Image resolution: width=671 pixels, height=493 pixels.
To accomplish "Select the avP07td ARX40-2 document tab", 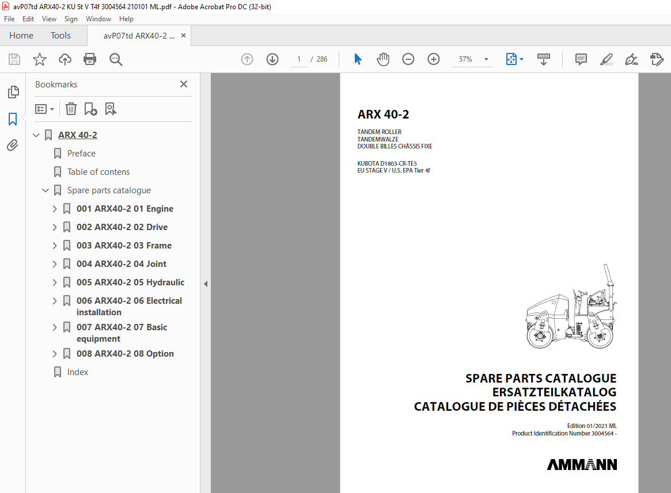I will (139, 36).
